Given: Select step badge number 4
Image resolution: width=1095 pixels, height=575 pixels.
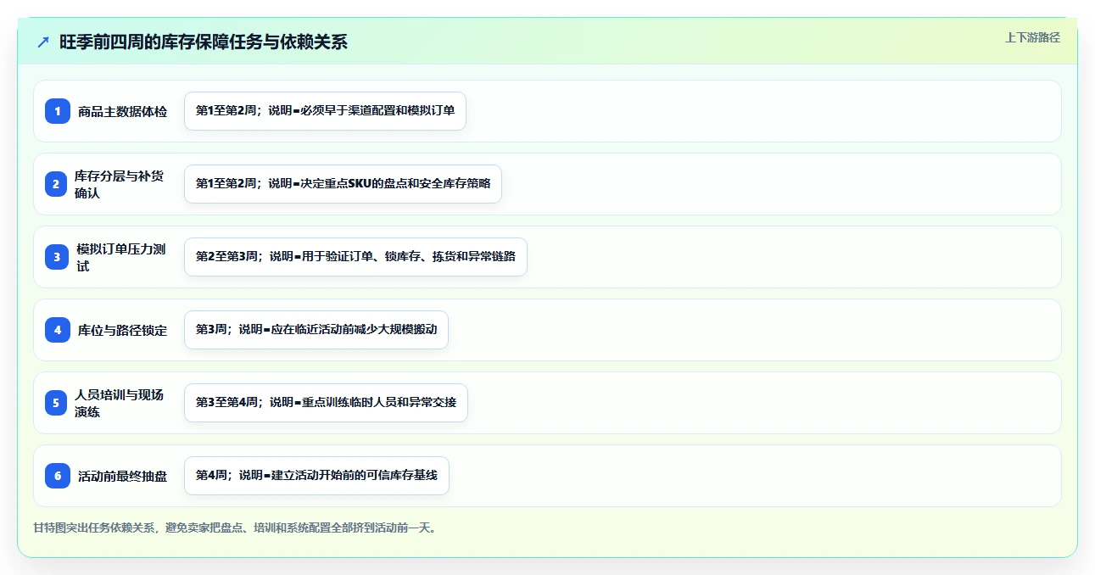Looking at the screenshot, I should pyautogui.click(x=58, y=330).
